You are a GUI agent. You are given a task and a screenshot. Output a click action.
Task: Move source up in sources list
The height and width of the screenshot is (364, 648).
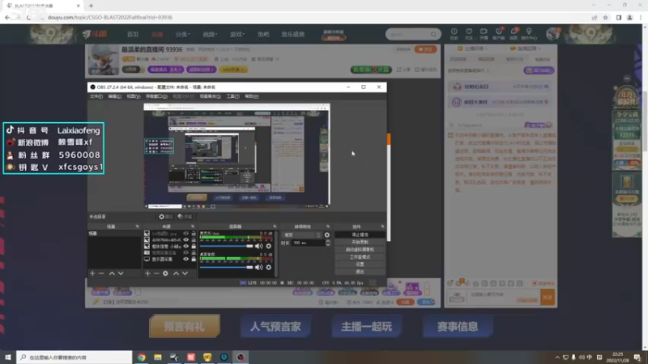[x=176, y=273]
